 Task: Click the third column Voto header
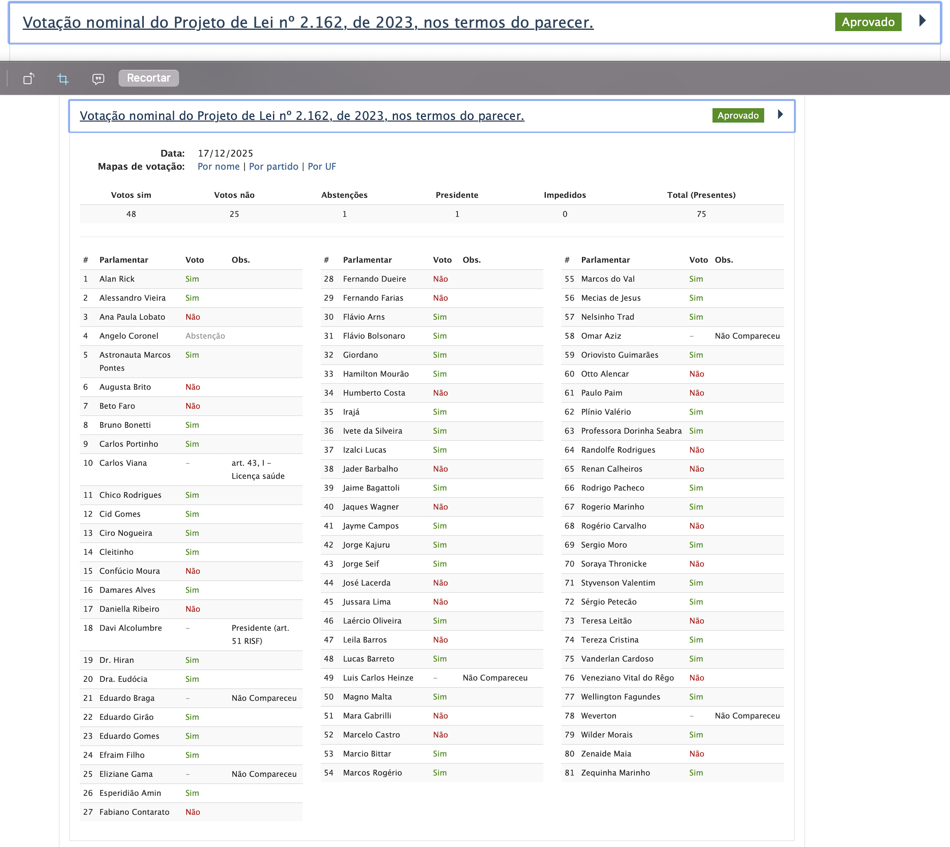tap(698, 260)
